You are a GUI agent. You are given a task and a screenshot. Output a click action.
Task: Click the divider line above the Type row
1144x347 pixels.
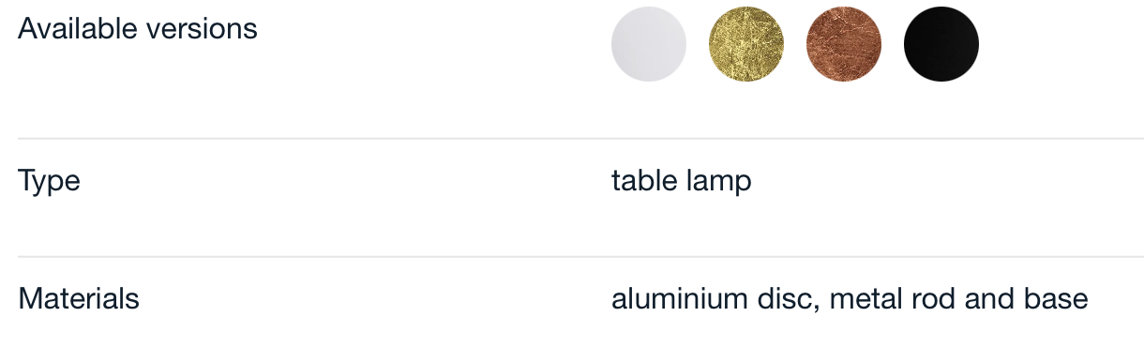(x=580, y=139)
